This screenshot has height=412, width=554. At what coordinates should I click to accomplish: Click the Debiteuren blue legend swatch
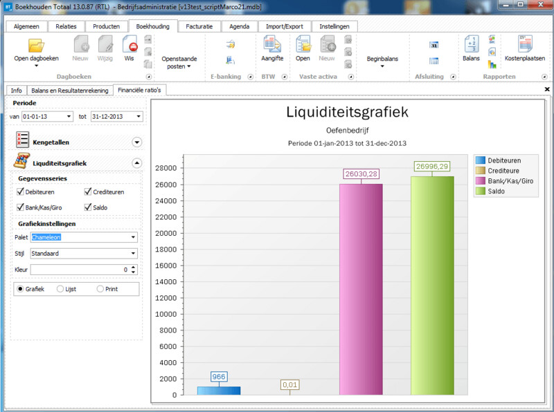click(481, 160)
